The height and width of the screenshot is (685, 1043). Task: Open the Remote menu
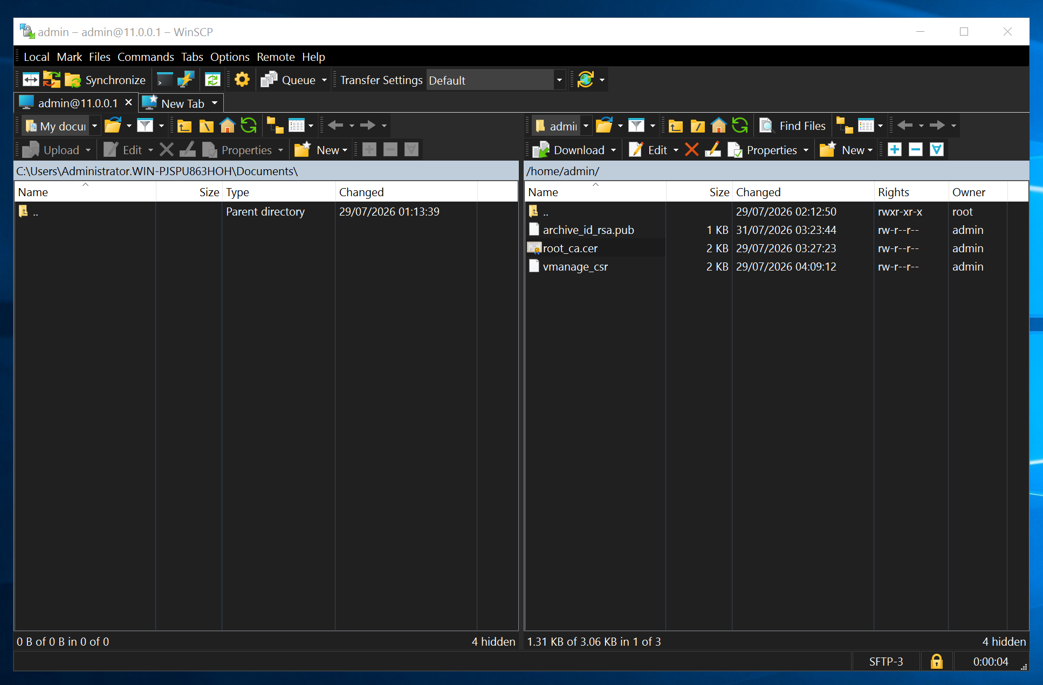pos(276,57)
